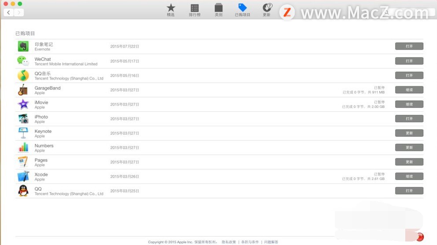Image resolution: width=437 pixels, height=245 pixels.
Task: Click the QQ音乐 app icon
Action: [23, 75]
